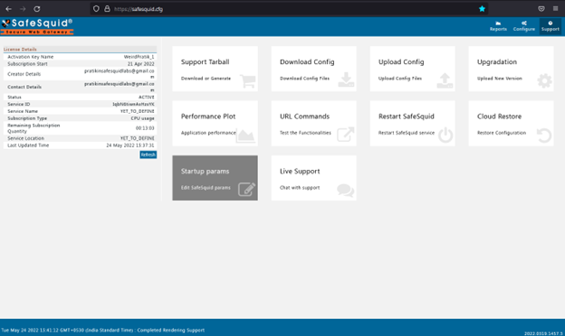The image size is (565, 336).
Task: Open the Performance Plot title
Action: pyautogui.click(x=208, y=117)
